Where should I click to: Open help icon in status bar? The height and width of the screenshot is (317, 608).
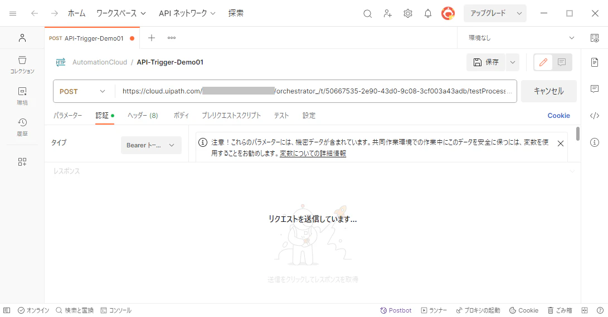point(600,310)
